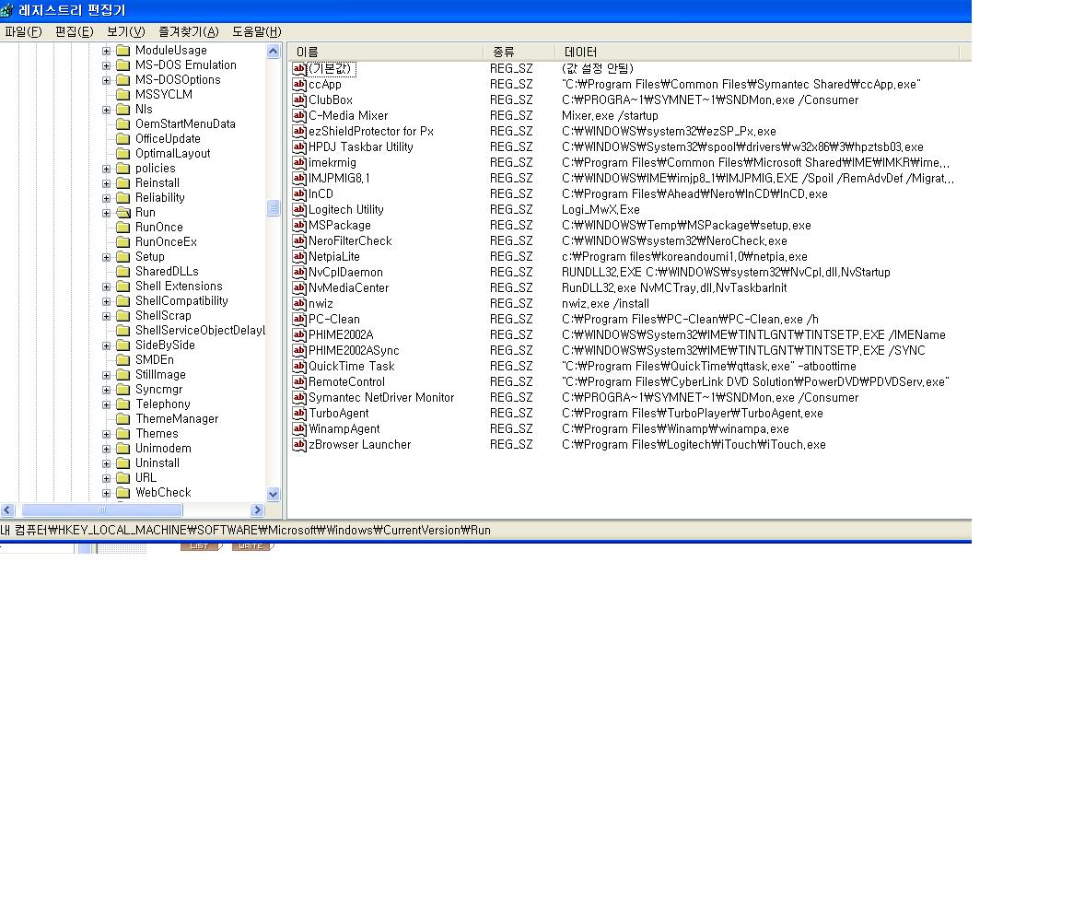Expand the Shell Extensions node
Image resolution: width=1073 pixels, height=913 pixels.
pyautogui.click(x=106, y=287)
